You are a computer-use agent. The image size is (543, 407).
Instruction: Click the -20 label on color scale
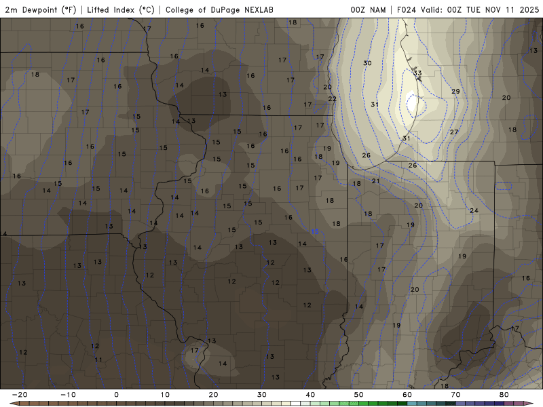(x=20, y=395)
